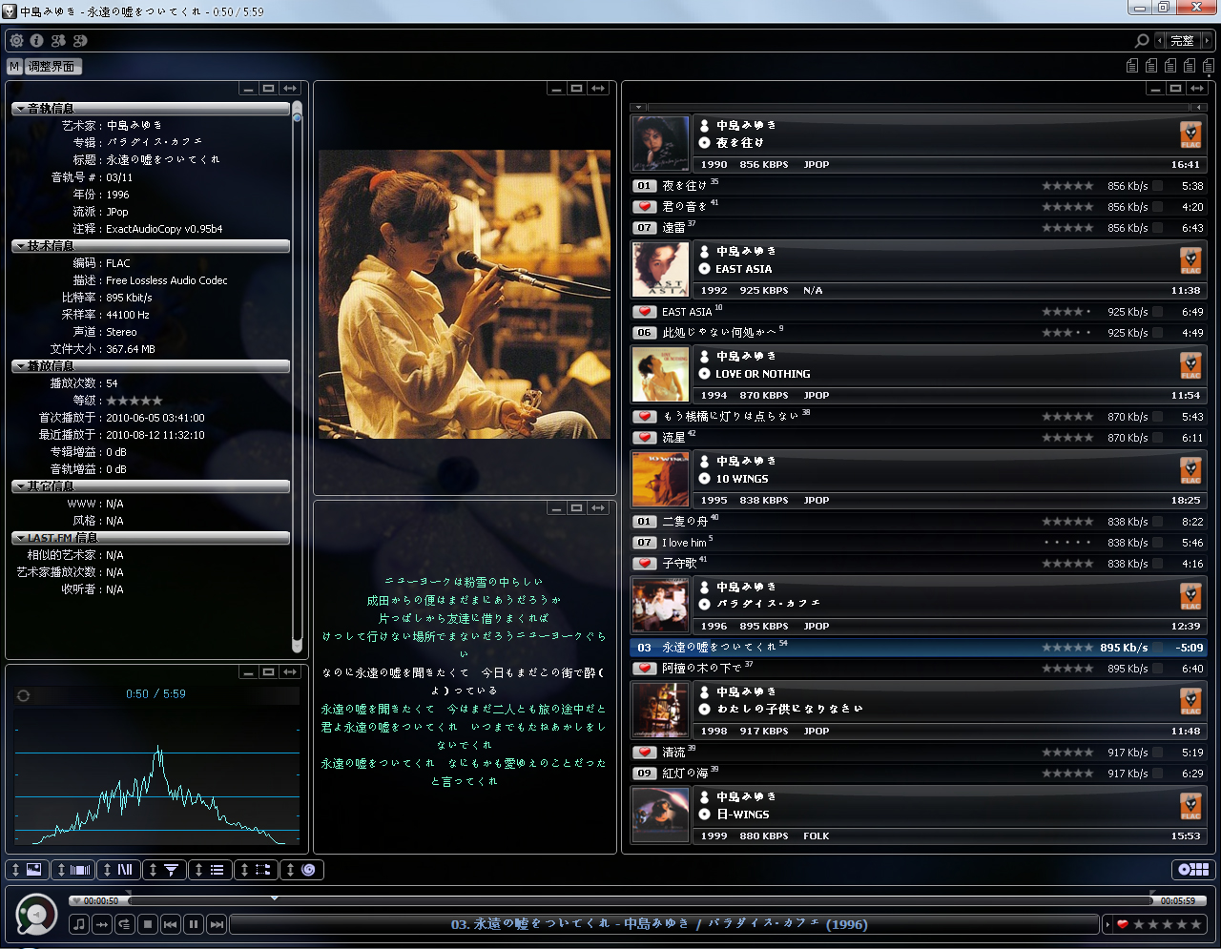Screen dimensions: 1221x949
Task: Collapse the LAST.FM 信息 section
Action: coord(150,538)
